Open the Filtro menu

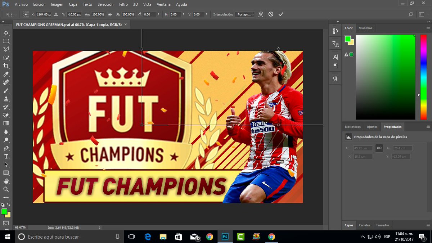click(123, 4)
